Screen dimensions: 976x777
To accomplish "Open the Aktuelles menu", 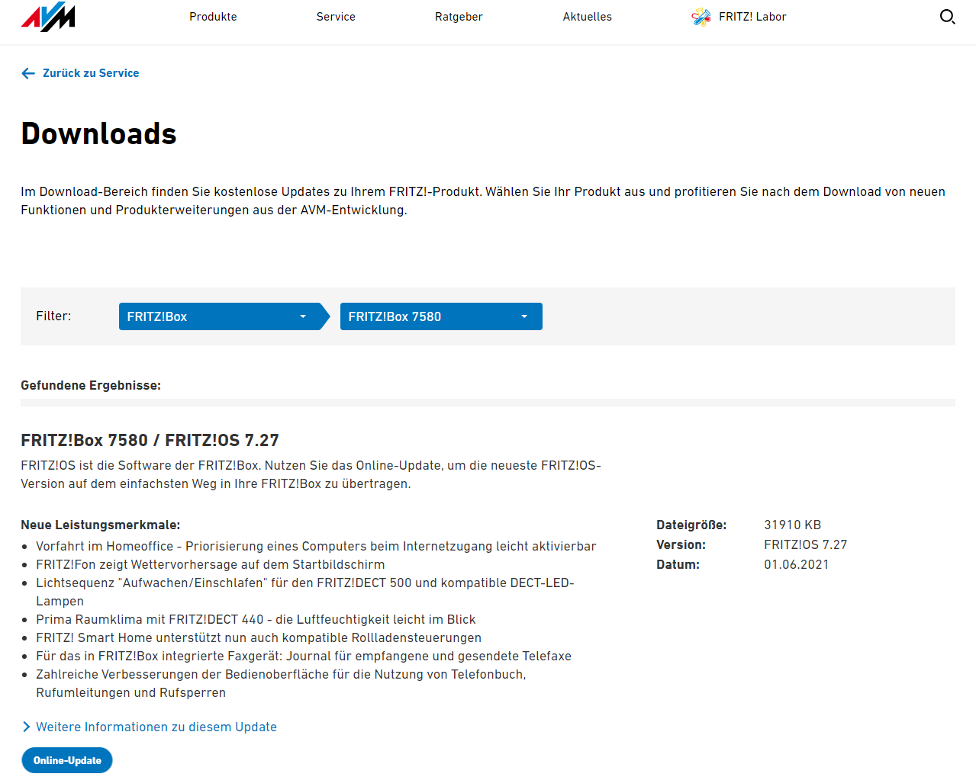I will [x=587, y=17].
